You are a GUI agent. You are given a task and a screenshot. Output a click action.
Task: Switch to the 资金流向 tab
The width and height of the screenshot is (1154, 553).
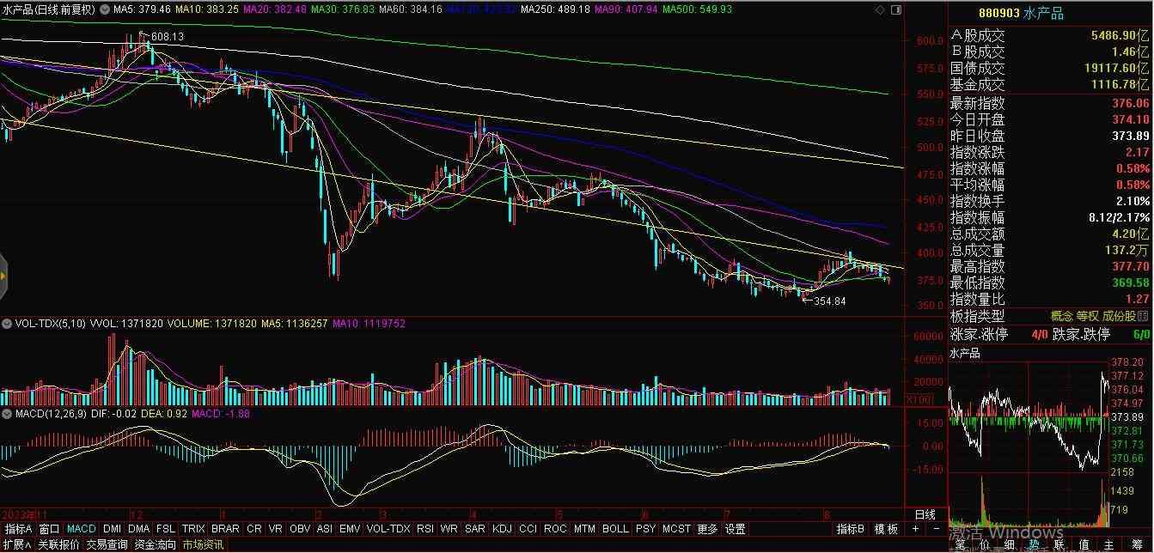tap(156, 544)
